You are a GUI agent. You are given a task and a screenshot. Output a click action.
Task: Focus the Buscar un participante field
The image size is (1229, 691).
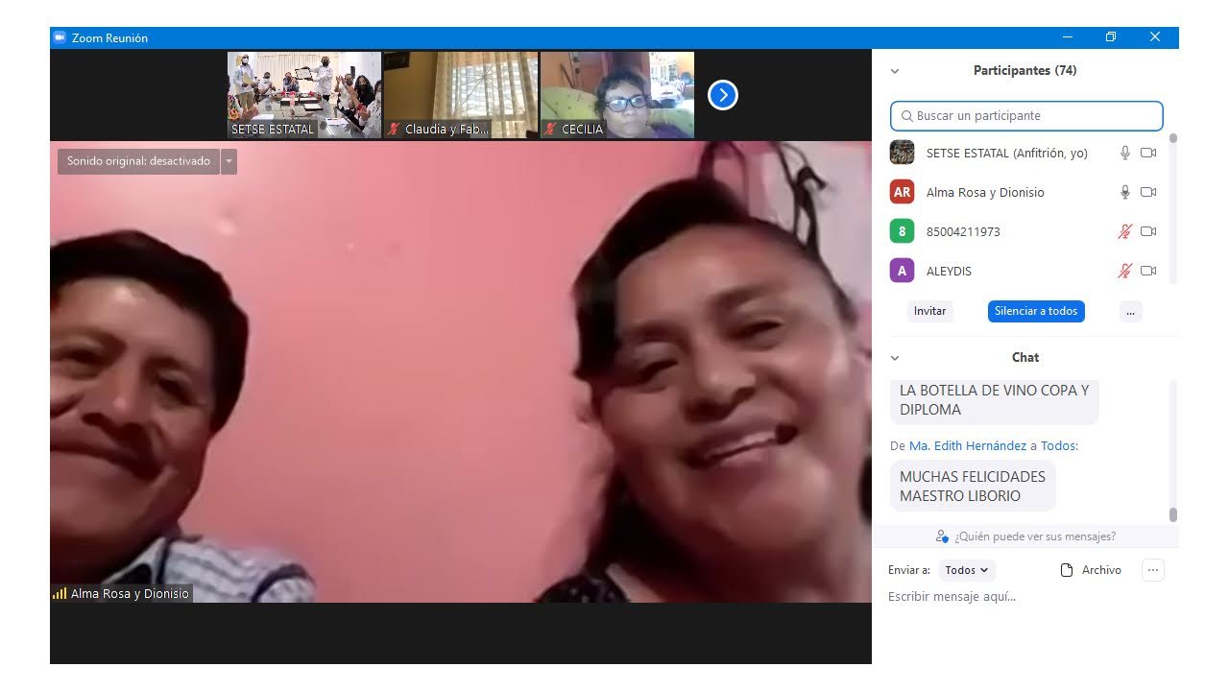[1026, 116]
